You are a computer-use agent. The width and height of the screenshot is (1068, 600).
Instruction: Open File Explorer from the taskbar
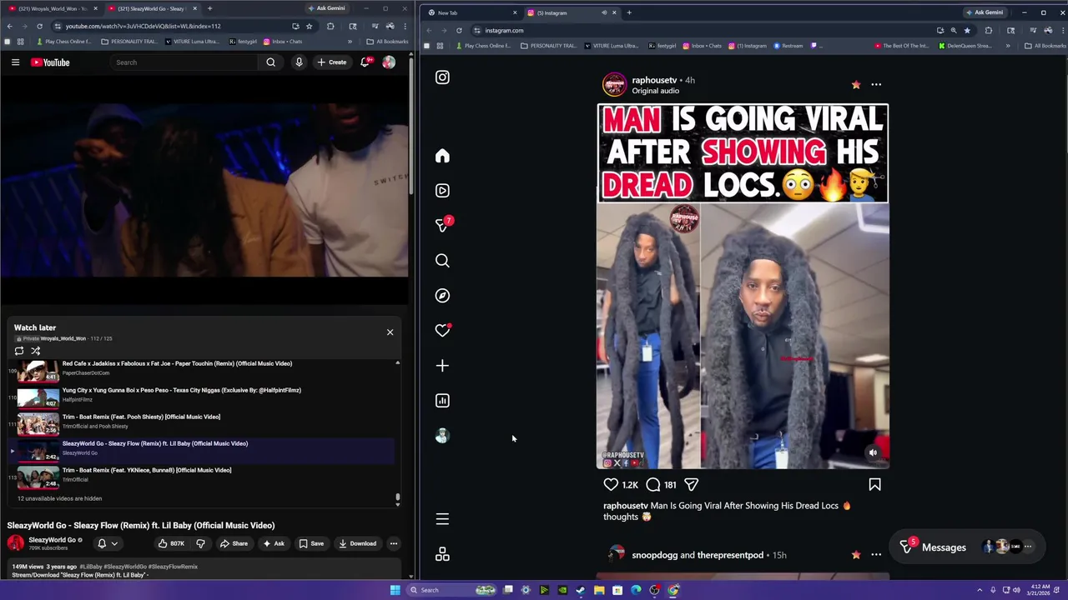(x=599, y=590)
